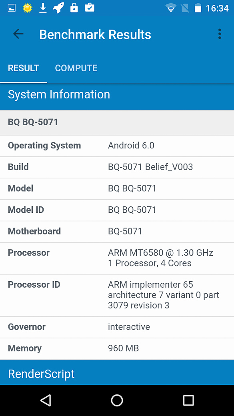Tap the Android home circle button
Image resolution: width=234 pixels, height=416 pixels.
click(117, 400)
